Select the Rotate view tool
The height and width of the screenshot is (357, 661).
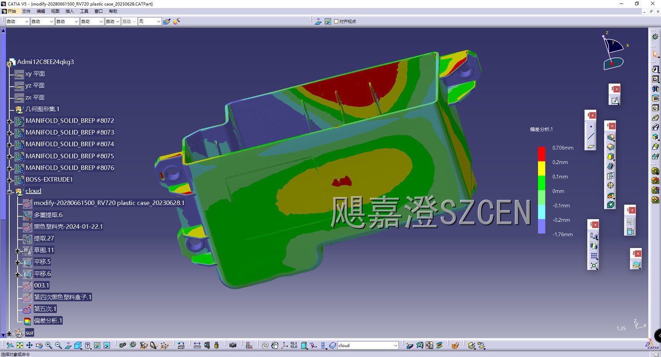coord(39,346)
